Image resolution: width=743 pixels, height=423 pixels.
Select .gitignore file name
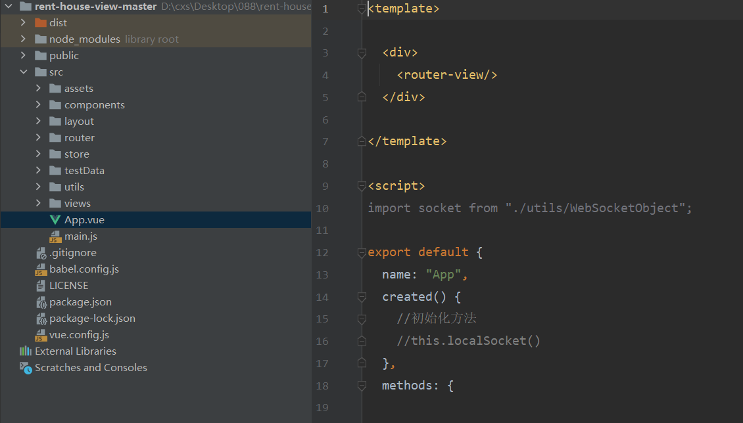coord(72,253)
